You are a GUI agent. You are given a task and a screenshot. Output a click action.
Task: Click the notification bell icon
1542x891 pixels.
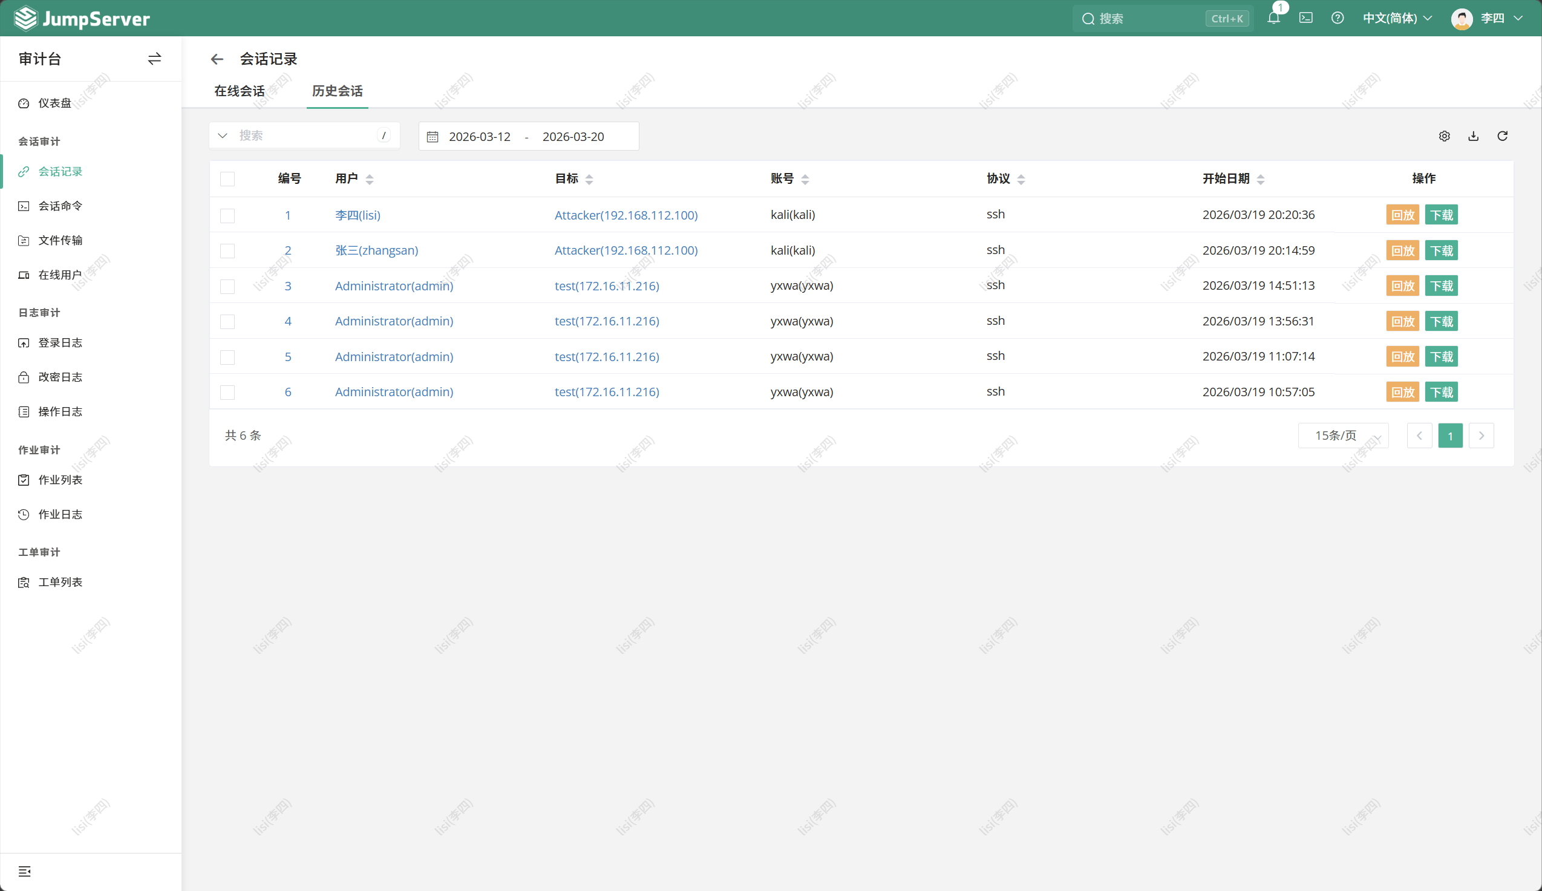tap(1273, 18)
